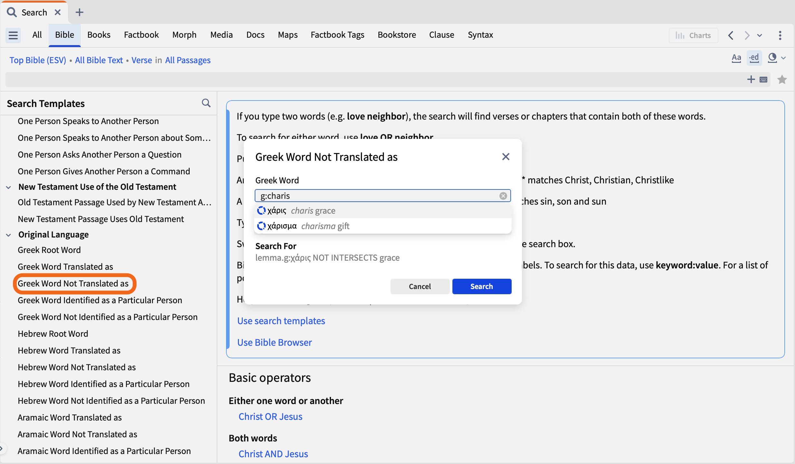Viewport: 795px width, 464px height.
Task: Select χάρις charis grace suggestion
Action: pos(383,210)
